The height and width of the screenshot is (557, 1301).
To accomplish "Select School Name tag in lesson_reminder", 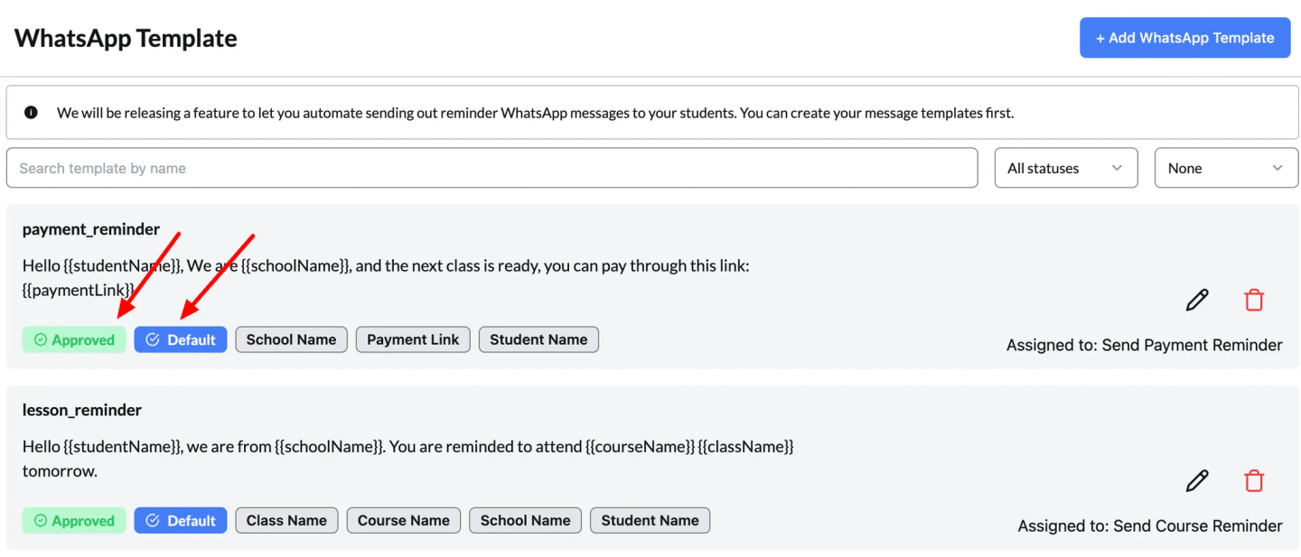I will click(525, 520).
